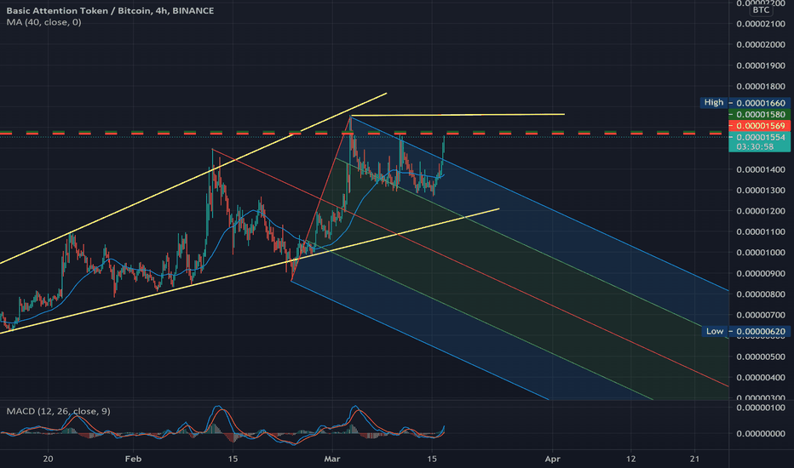Click the Apr label on the time axis
The width and height of the screenshot is (794, 468).
(552, 459)
